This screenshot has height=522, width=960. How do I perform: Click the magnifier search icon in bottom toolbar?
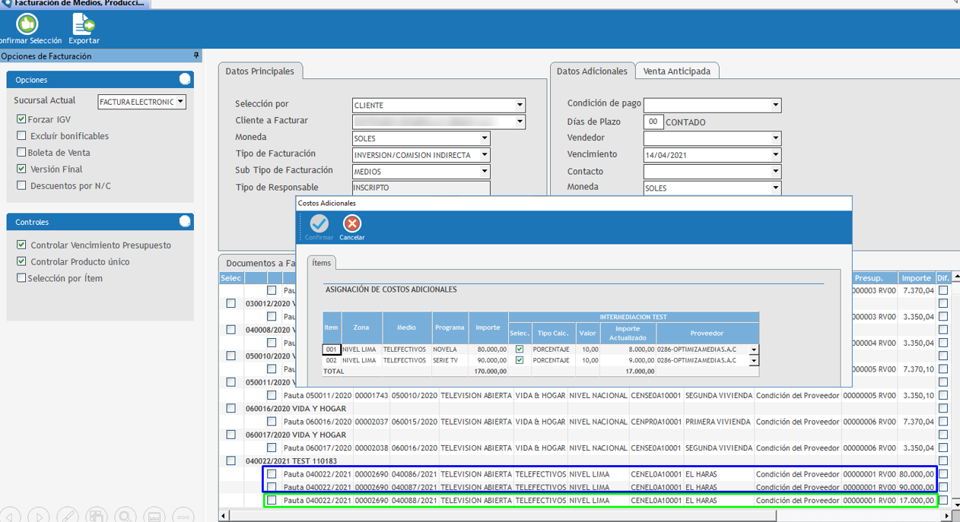[x=125, y=516]
